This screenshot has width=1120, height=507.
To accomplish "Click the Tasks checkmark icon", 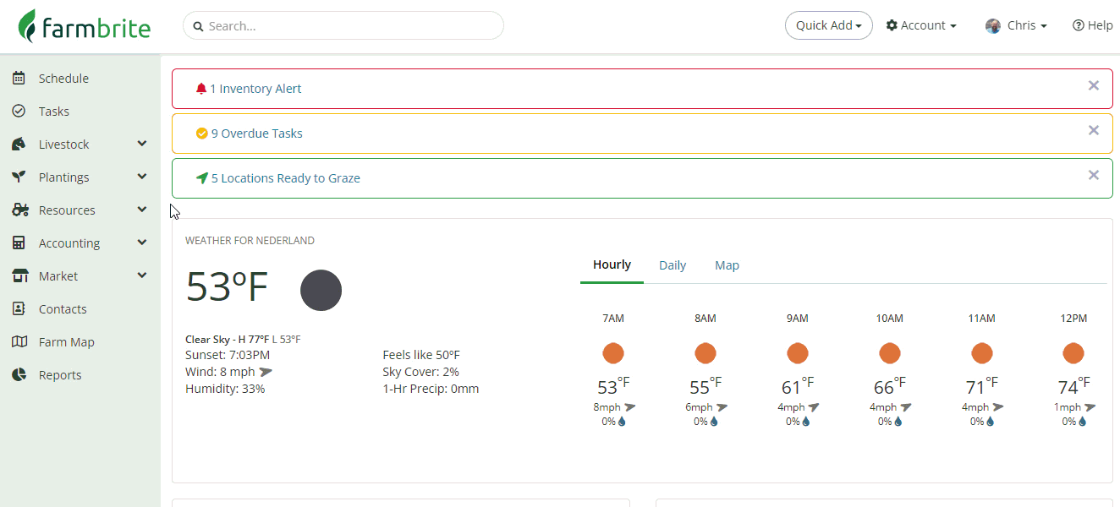I will [19, 112].
